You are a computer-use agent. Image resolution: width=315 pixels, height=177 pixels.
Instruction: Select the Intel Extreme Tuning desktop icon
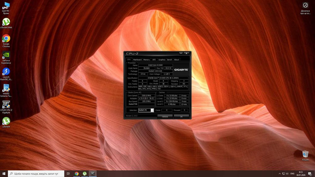pos(6,88)
